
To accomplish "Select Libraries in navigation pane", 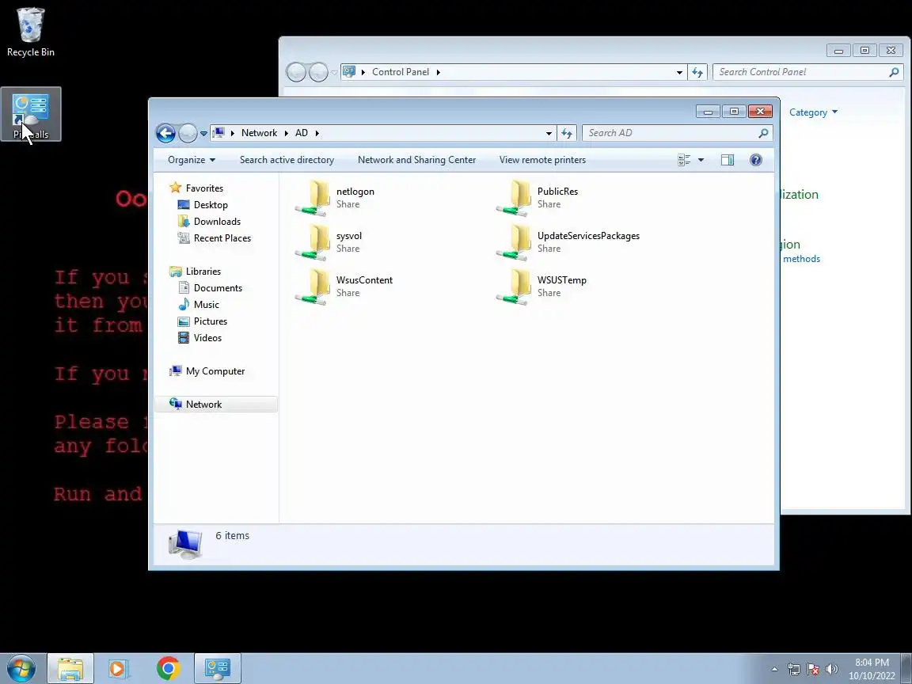I will [203, 272].
